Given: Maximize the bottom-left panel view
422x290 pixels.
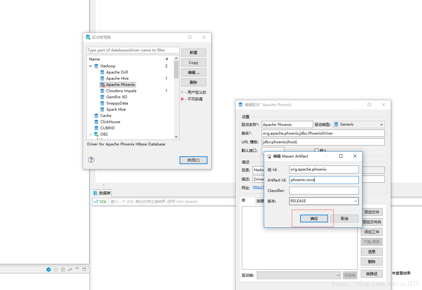Looking at the screenshot, I should pyautogui.click(x=84, y=269).
